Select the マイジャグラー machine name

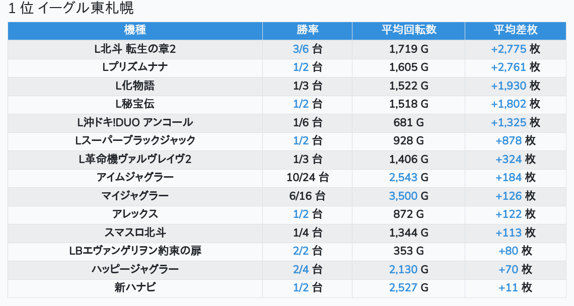[x=135, y=196]
